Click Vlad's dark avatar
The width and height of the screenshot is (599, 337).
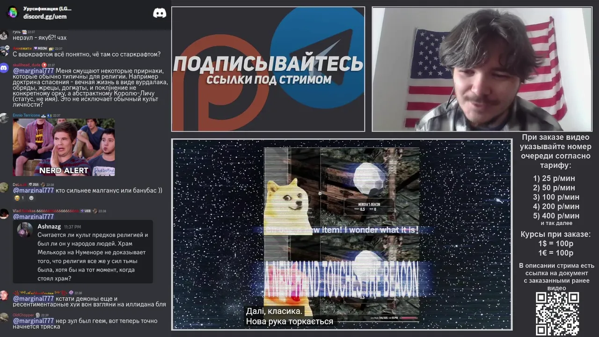pyautogui.click(x=4, y=214)
